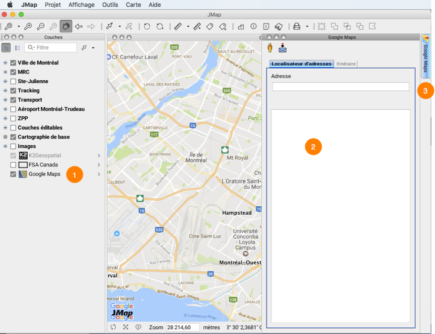The width and height of the screenshot is (435, 334).
Task: Open the Google Maps layer chevron
Action: click(99, 174)
